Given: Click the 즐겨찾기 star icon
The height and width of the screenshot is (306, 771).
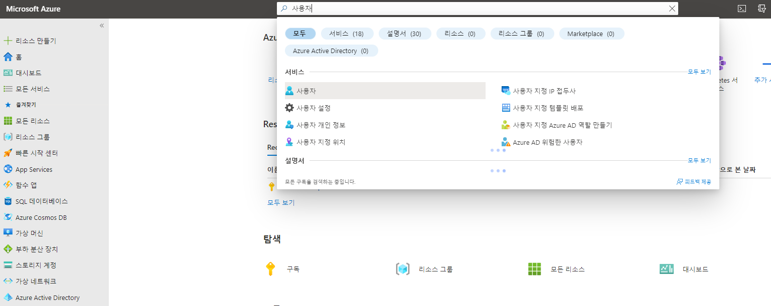Looking at the screenshot, I should coord(8,105).
